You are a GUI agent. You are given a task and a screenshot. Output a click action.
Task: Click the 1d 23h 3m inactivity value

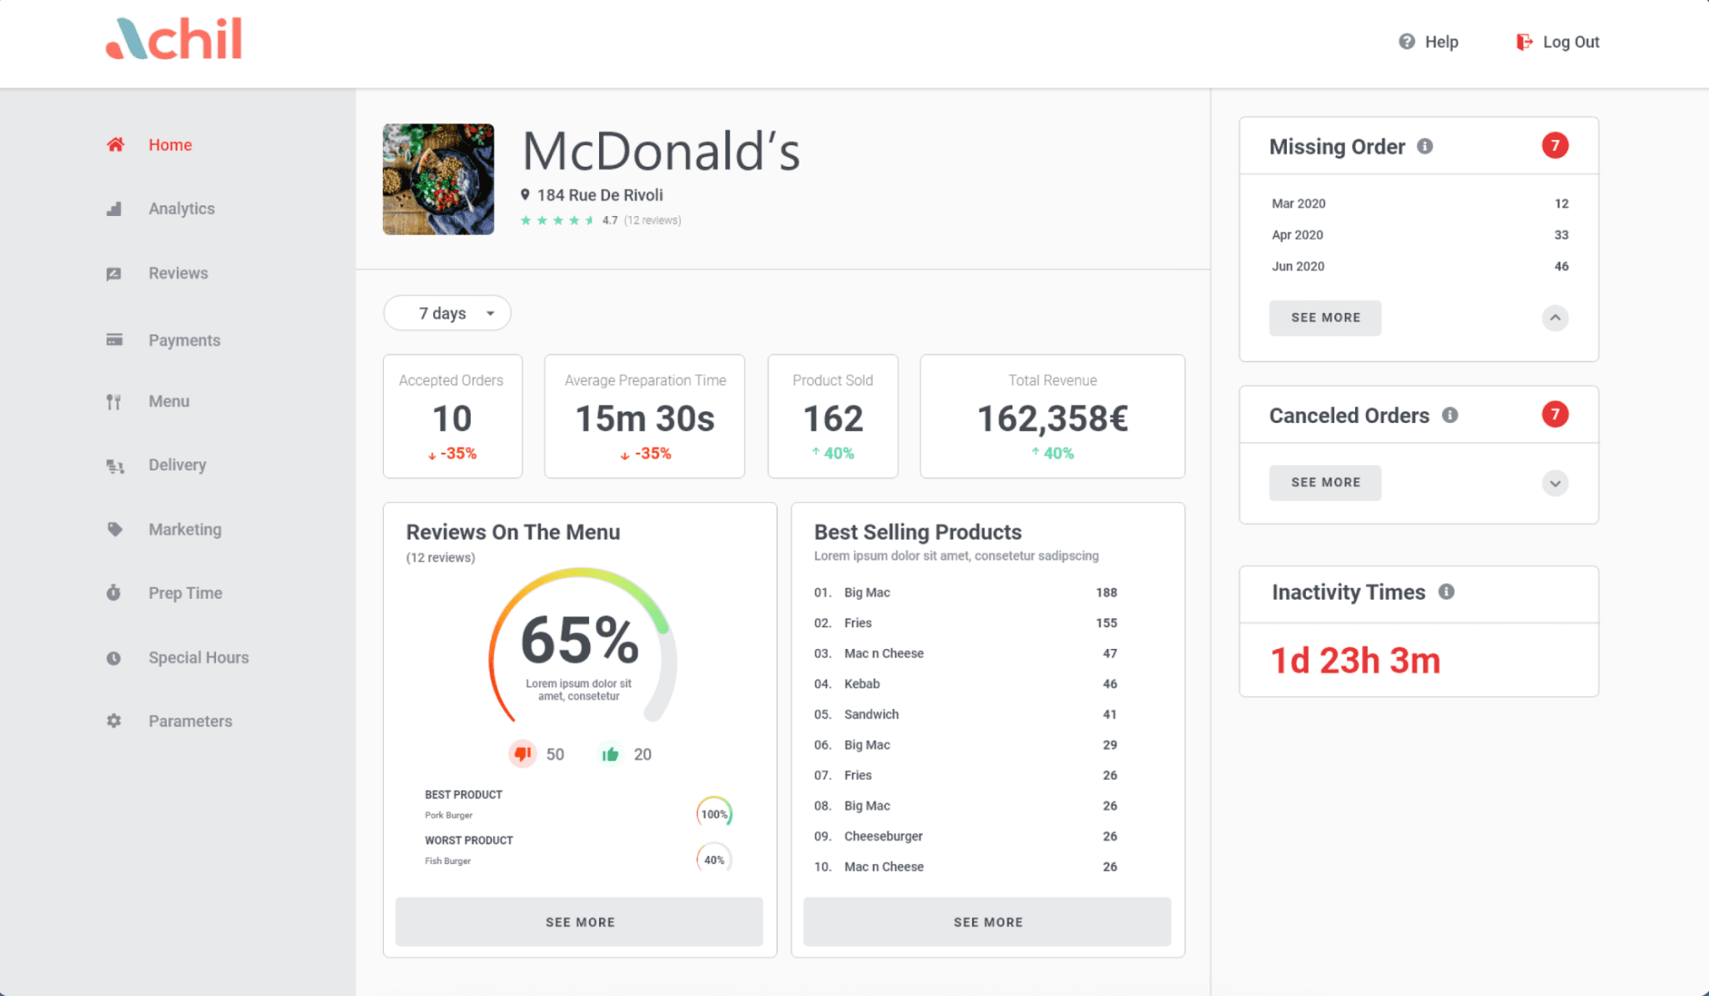(1355, 661)
